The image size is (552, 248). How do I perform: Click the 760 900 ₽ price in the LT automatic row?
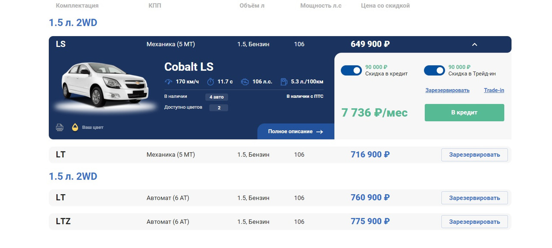click(x=370, y=197)
